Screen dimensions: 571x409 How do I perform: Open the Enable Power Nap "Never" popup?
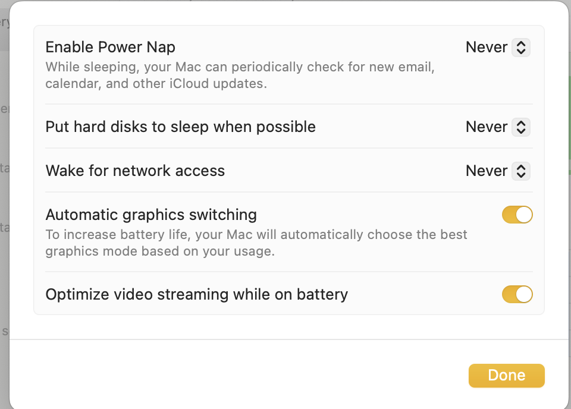click(x=487, y=48)
